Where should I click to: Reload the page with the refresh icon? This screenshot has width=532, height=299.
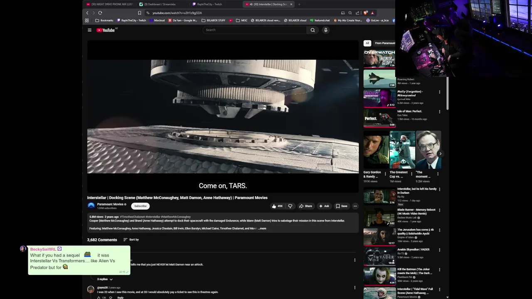tap(100, 13)
